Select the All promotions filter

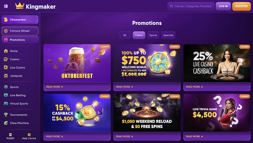[125, 35]
